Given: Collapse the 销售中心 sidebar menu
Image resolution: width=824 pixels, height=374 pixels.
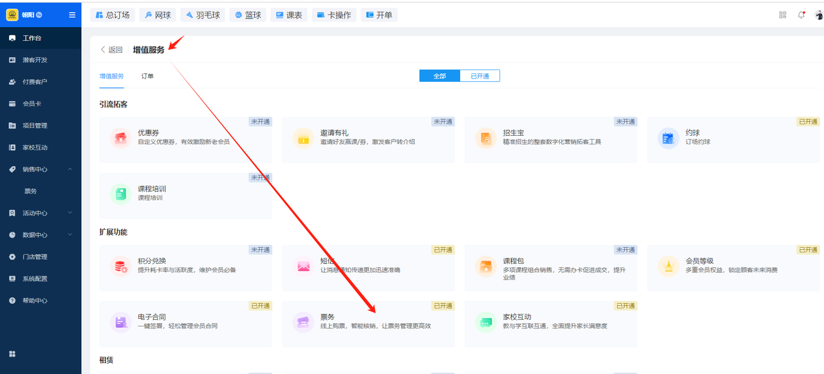Looking at the screenshot, I should click(x=70, y=169).
